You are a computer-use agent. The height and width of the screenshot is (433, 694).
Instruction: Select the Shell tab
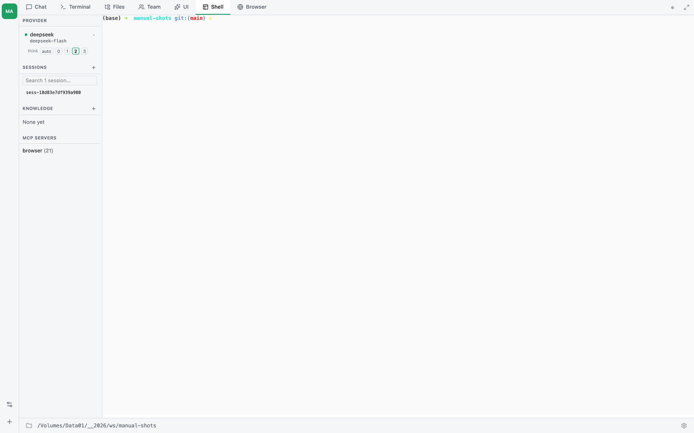[x=213, y=7]
